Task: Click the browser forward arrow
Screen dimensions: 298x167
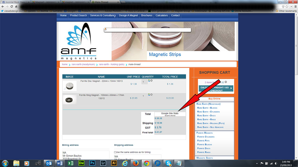Action: [7, 6]
